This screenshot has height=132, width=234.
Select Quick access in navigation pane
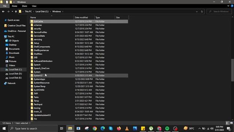pyautogui.click(x=14, y=20)
